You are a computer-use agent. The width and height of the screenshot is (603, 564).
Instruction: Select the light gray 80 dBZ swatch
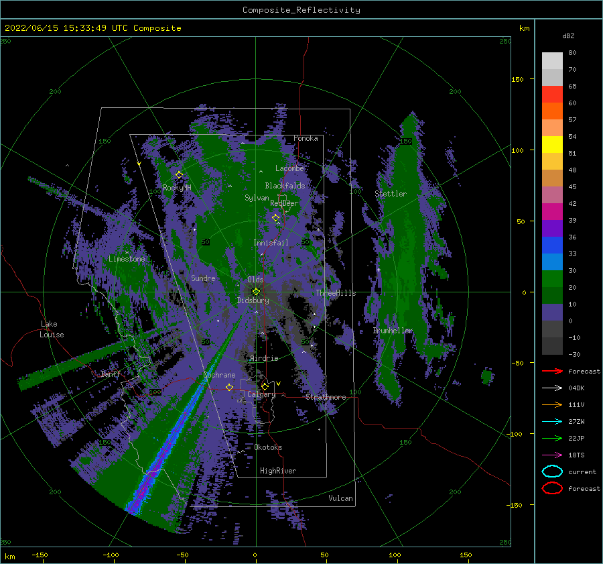pos(552,61)
